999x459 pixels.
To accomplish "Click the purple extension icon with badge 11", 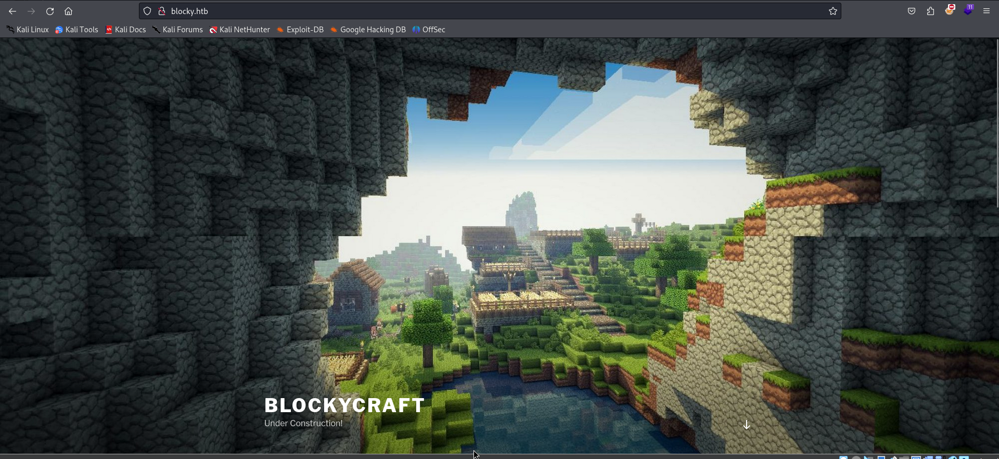I will pos(968,10).
